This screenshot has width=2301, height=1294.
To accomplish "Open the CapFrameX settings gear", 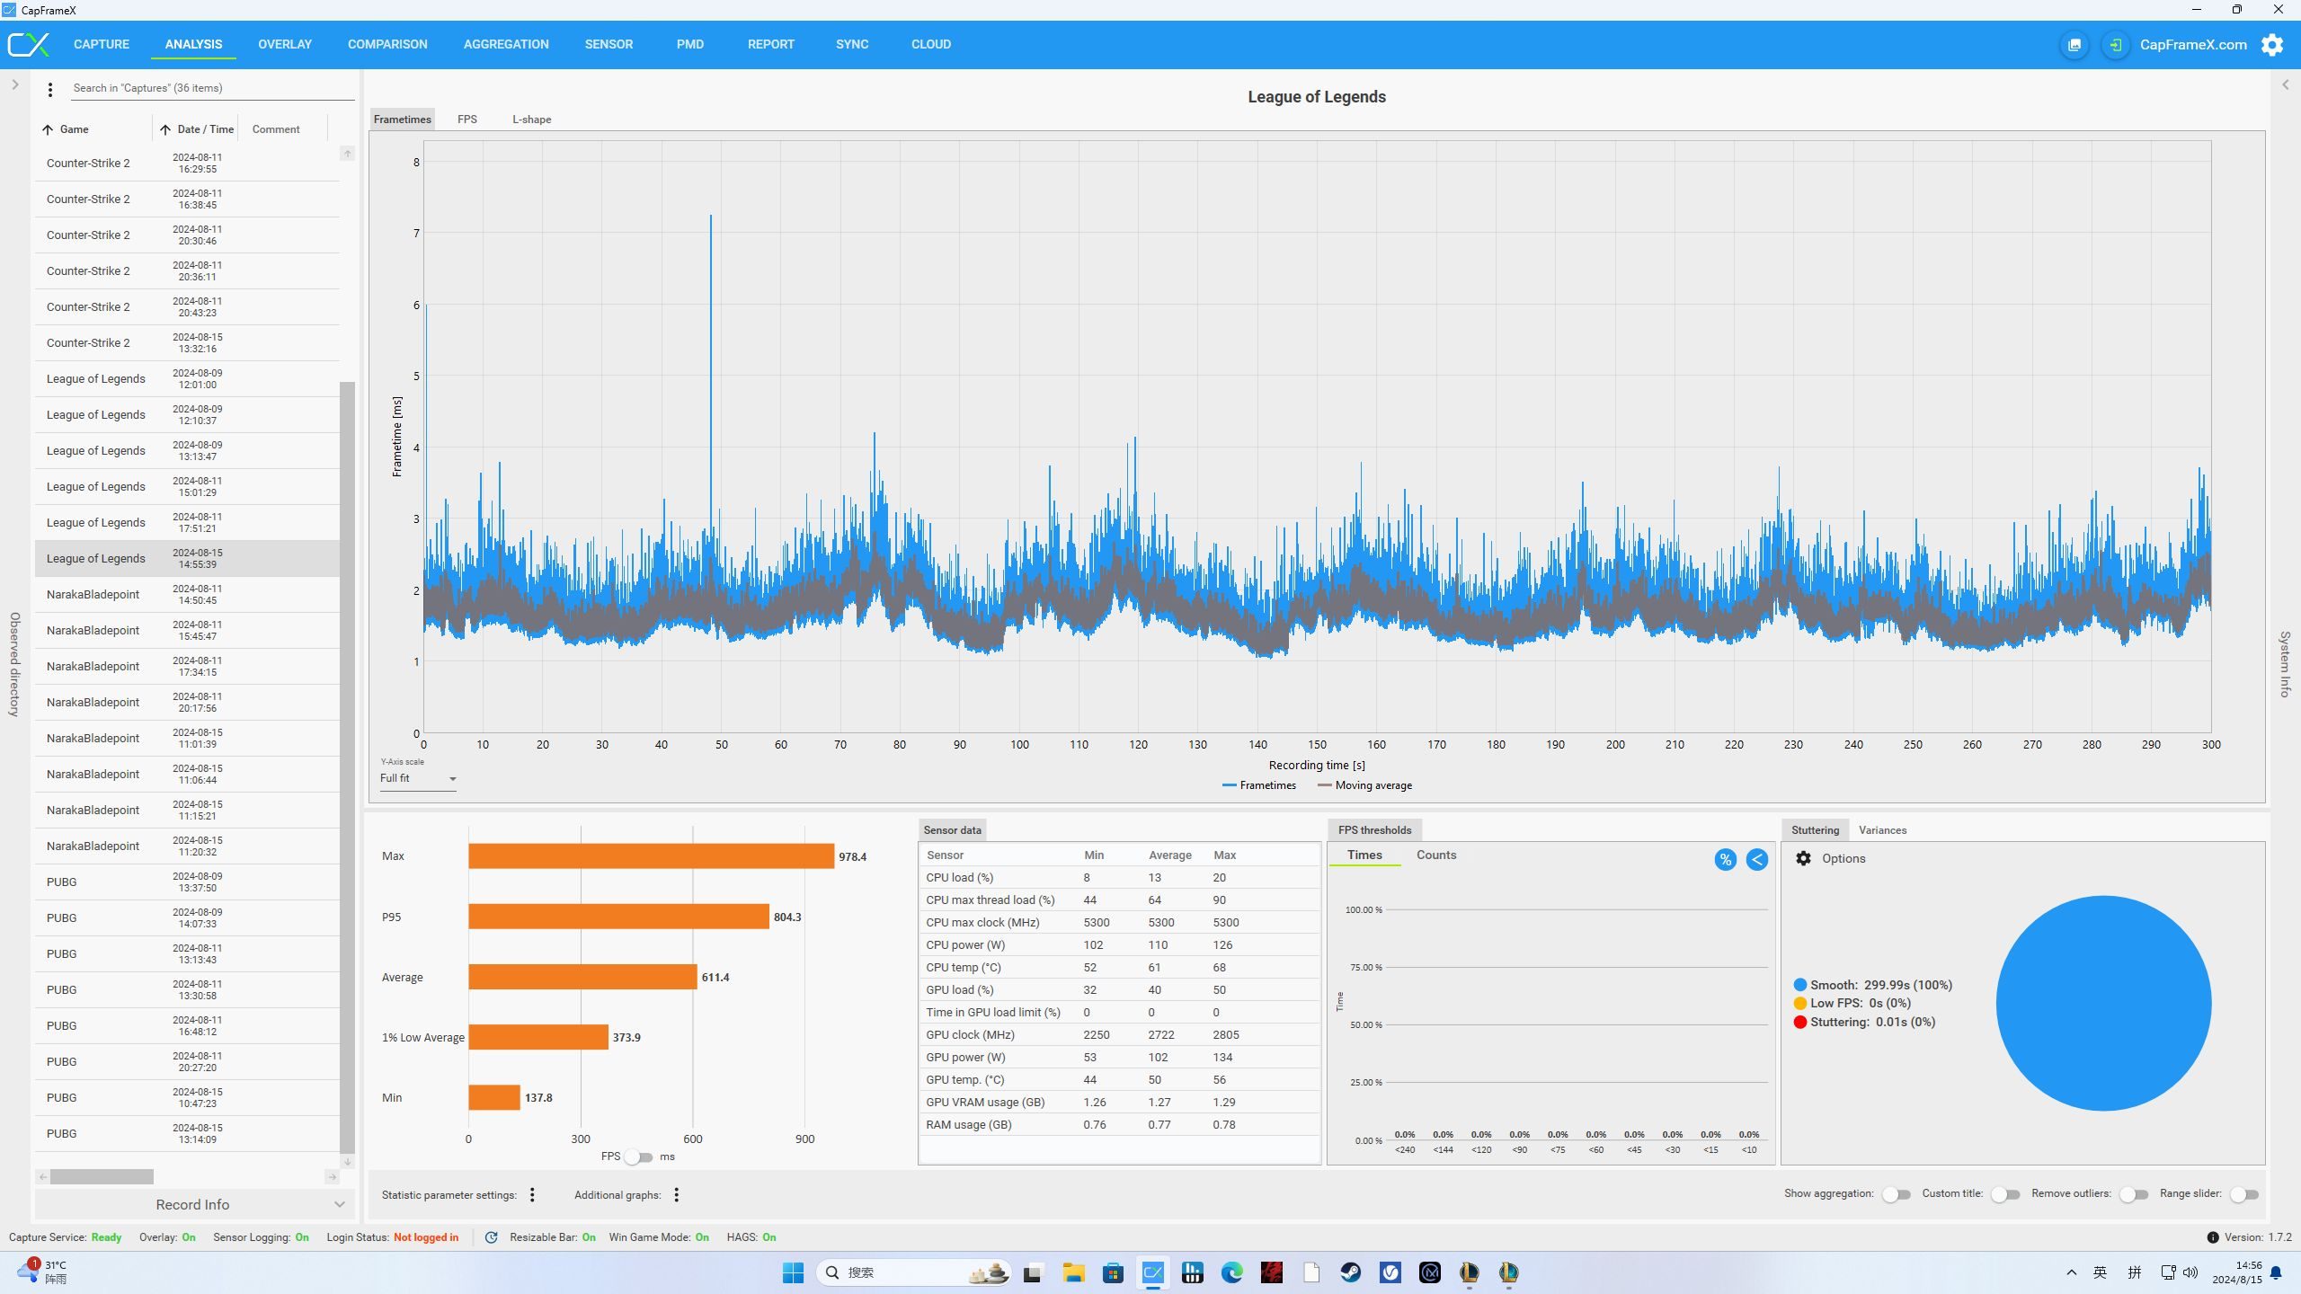I will (x=2272, y=44).
